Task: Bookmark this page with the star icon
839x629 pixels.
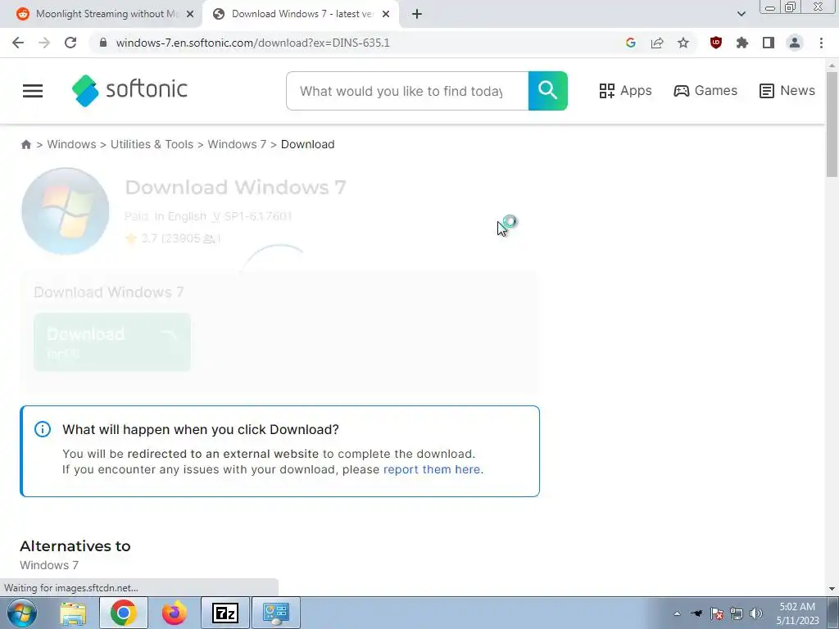Action: coord(683,43)
